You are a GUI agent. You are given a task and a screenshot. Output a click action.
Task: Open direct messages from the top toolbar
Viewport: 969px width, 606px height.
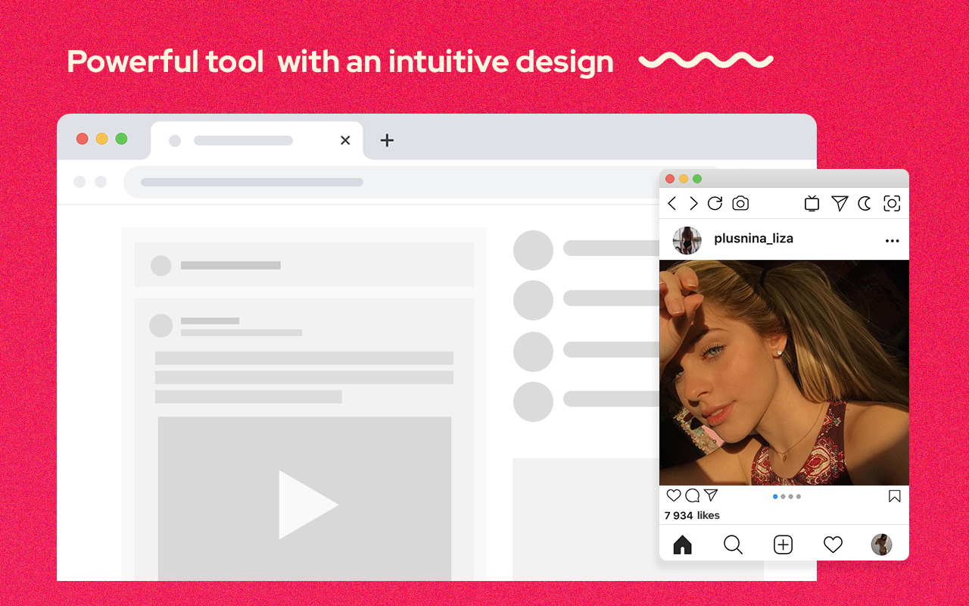tap(840, 203)
